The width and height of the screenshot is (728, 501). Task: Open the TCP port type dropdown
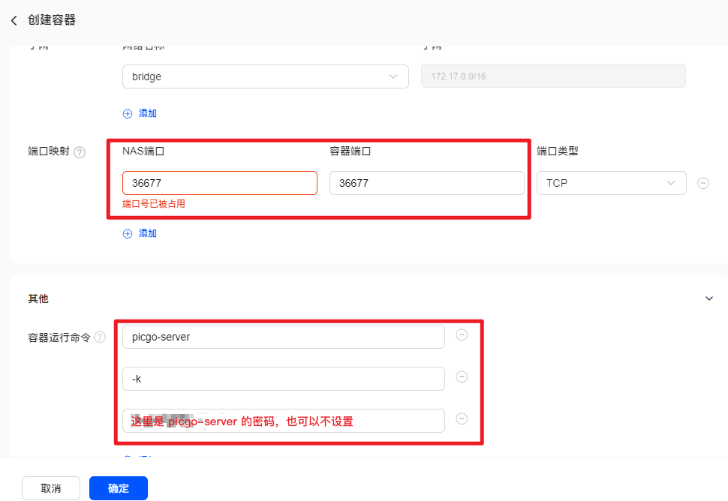tap(612, 183)
